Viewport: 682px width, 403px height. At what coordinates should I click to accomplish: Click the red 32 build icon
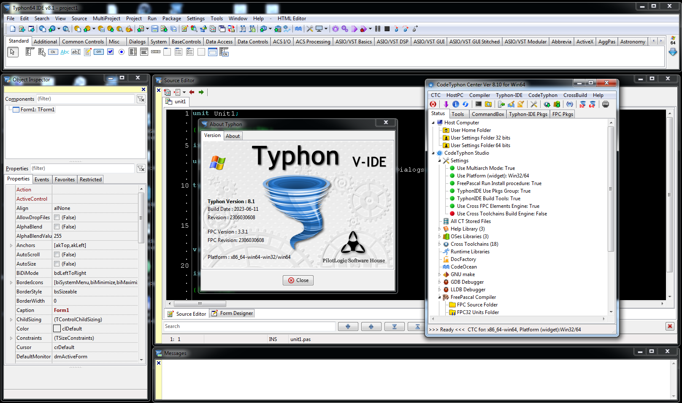(x=582, y=104)
